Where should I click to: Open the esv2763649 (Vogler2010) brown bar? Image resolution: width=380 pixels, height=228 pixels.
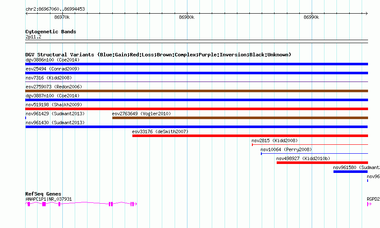coord(240,118)
